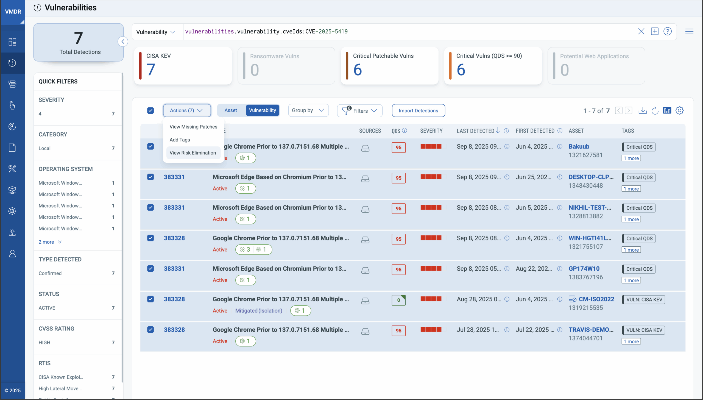This screenshot has height=400, width=703.
Task: Expand the Filters dropdown
Action: [x=360, y=111]
